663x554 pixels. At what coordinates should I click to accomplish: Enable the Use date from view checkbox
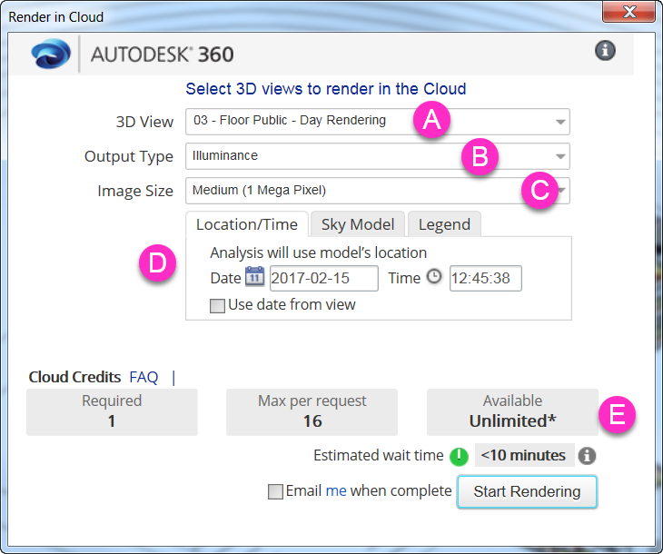click(217, 306)
